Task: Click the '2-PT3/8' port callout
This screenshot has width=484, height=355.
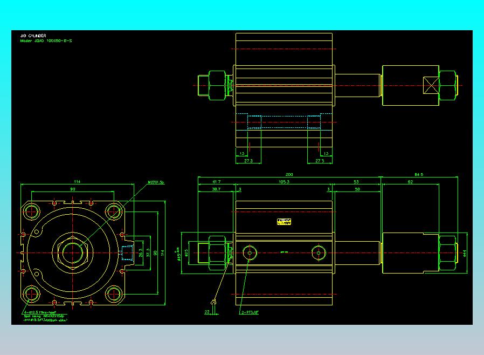Action: tap(250, 312)
